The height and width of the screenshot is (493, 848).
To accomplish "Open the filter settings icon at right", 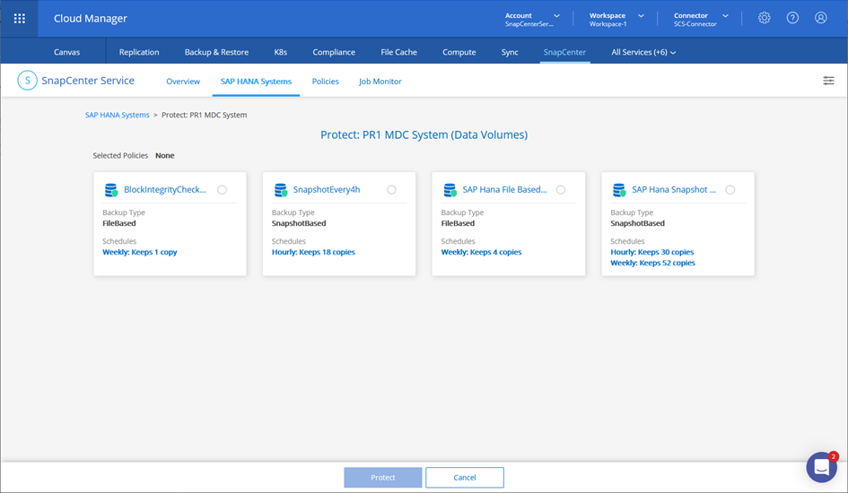I will click(828, 81).
